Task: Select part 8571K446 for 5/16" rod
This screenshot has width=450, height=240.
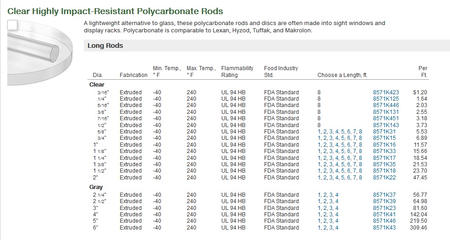Action: [x=386, y=105]
